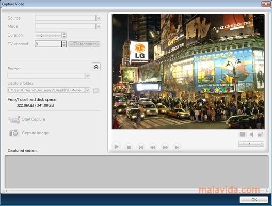Click the Capture Image camera icon
The width and height of the screenshot is (272, 206).
click(14, 133)
